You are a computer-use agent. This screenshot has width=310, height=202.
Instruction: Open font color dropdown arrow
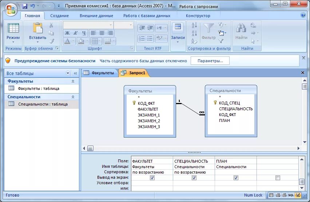click(x=73, y=41)
